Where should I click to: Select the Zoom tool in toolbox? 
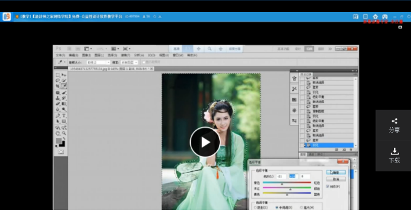point(64,133)
